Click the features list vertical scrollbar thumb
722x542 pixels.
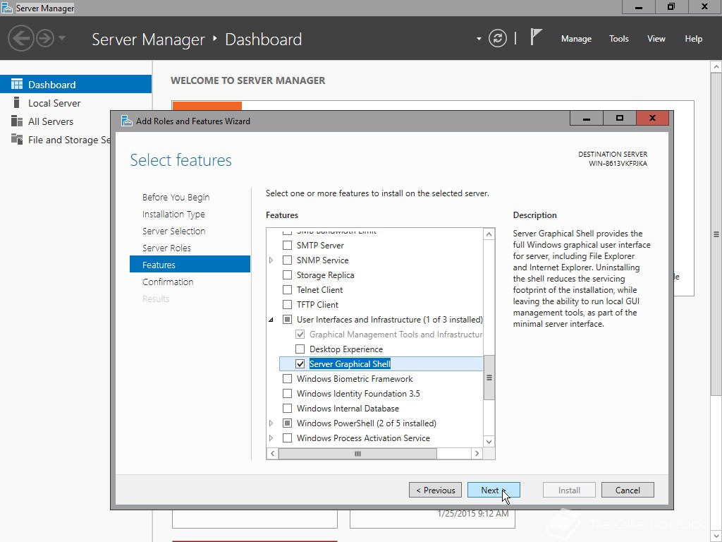[x=489, y=378]
